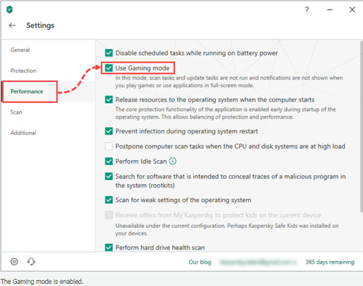
Task: Enable Postpone computer scan tasks checkbox
Action: (109, 146)
